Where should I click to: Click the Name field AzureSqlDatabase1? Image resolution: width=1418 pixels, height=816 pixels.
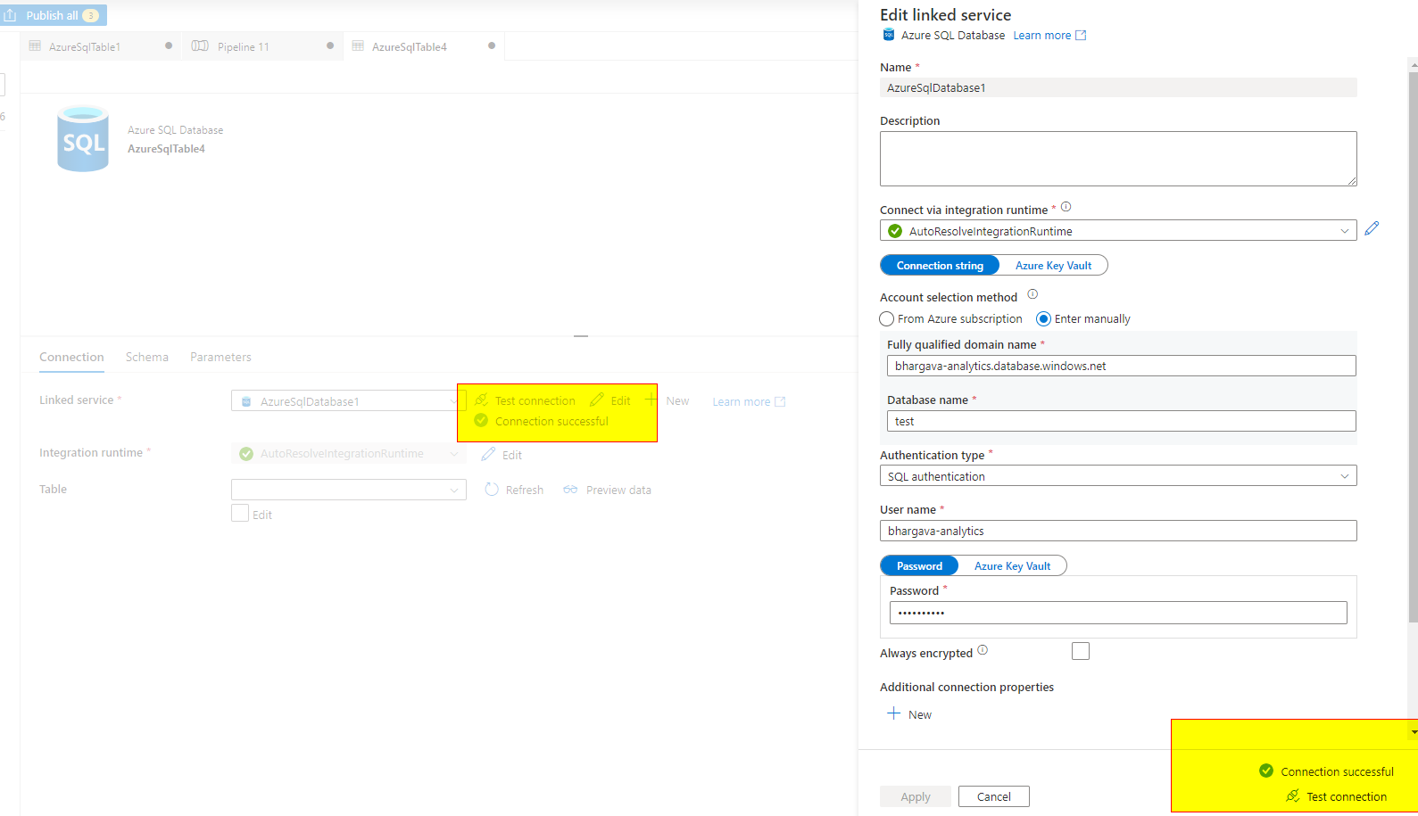click(1118, 87)
